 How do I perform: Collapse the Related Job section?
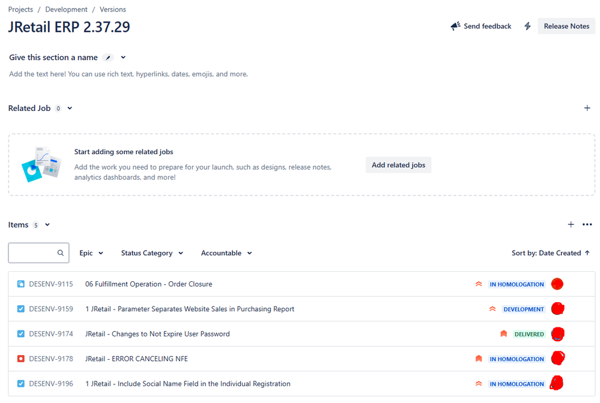(70, 108)
